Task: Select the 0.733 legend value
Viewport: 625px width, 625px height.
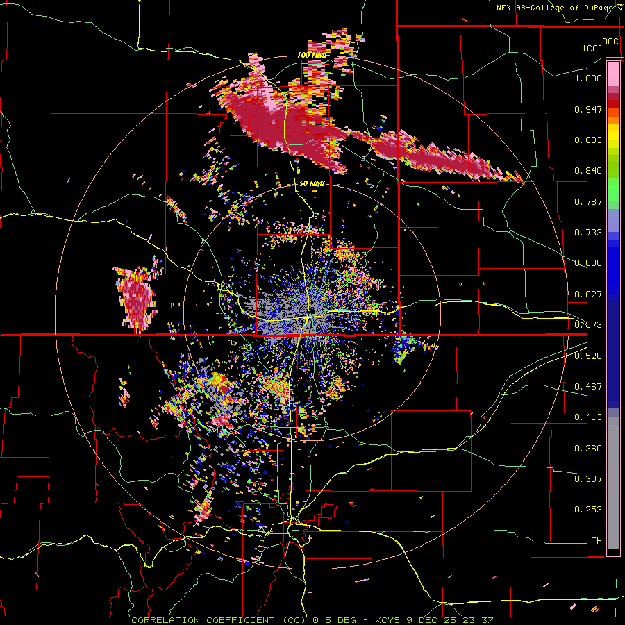Action: (588, 233)
